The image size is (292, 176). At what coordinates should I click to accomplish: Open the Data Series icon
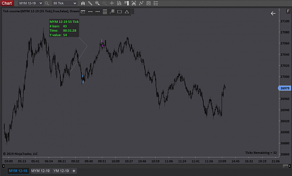134,3
